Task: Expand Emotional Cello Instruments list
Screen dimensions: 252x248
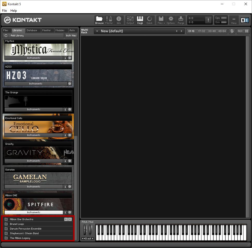Action: (x=34, y=135)
